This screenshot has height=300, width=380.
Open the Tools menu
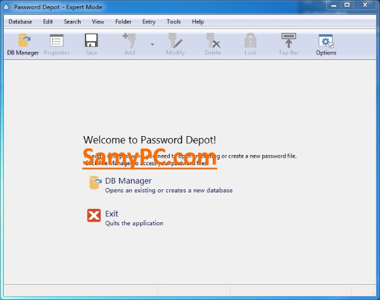(x=174, y=22)
